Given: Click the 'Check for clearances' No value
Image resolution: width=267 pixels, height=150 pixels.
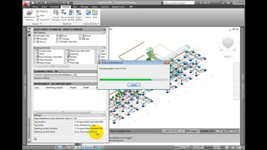Looking at the screenshot, I should pyautogui.click(x=85, y=75).
